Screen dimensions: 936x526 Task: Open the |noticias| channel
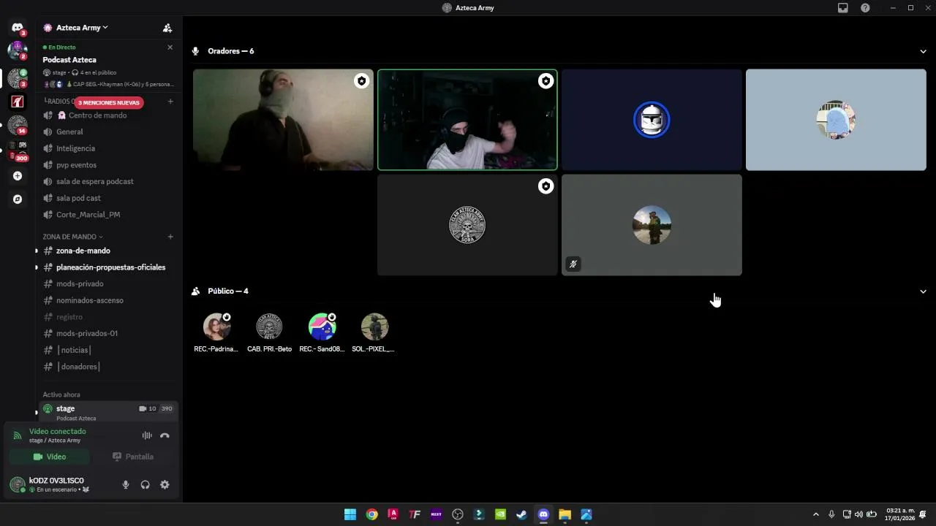(x=107, y=350)
